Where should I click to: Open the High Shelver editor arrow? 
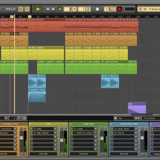[x=55, y=133]
